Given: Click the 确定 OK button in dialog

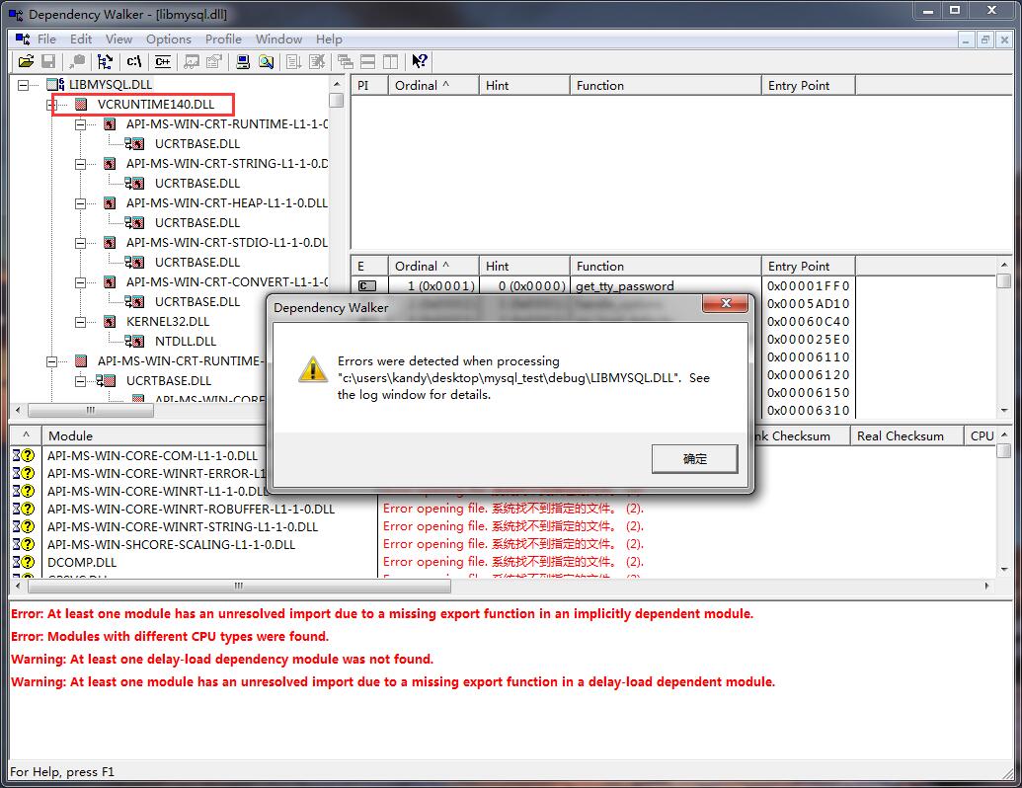Looking at the screenshot, I should [695, 459].
